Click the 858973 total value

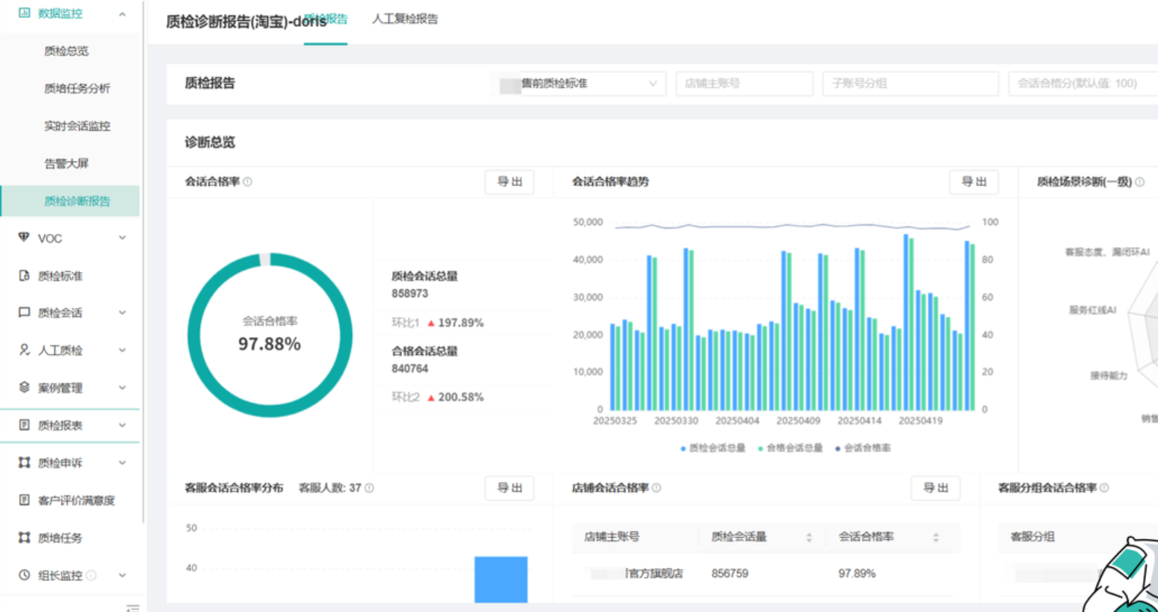(x=410, y=294)
